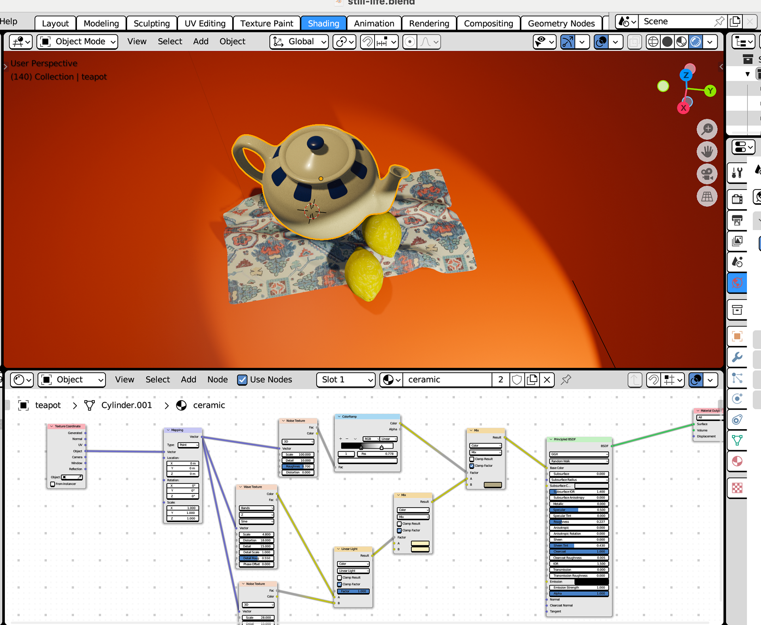
Task: Open the View Layer properties tab
Action: pos(737,241)
